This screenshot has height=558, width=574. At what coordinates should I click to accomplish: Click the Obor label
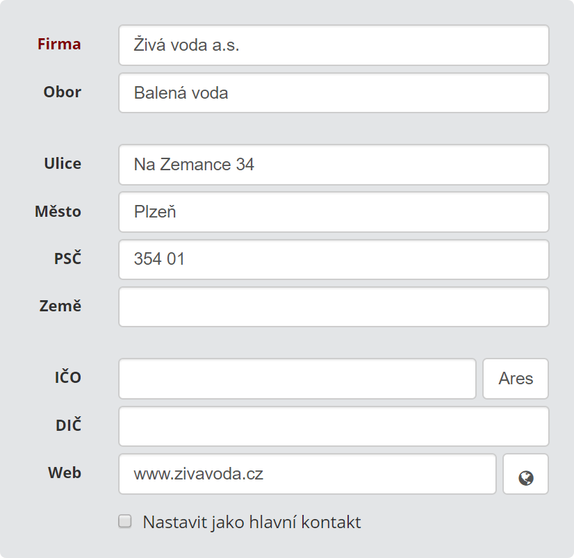coord(63,92)
